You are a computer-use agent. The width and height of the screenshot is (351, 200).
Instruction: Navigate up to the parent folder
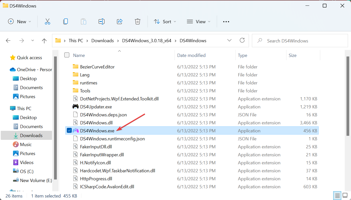[44, 40]
